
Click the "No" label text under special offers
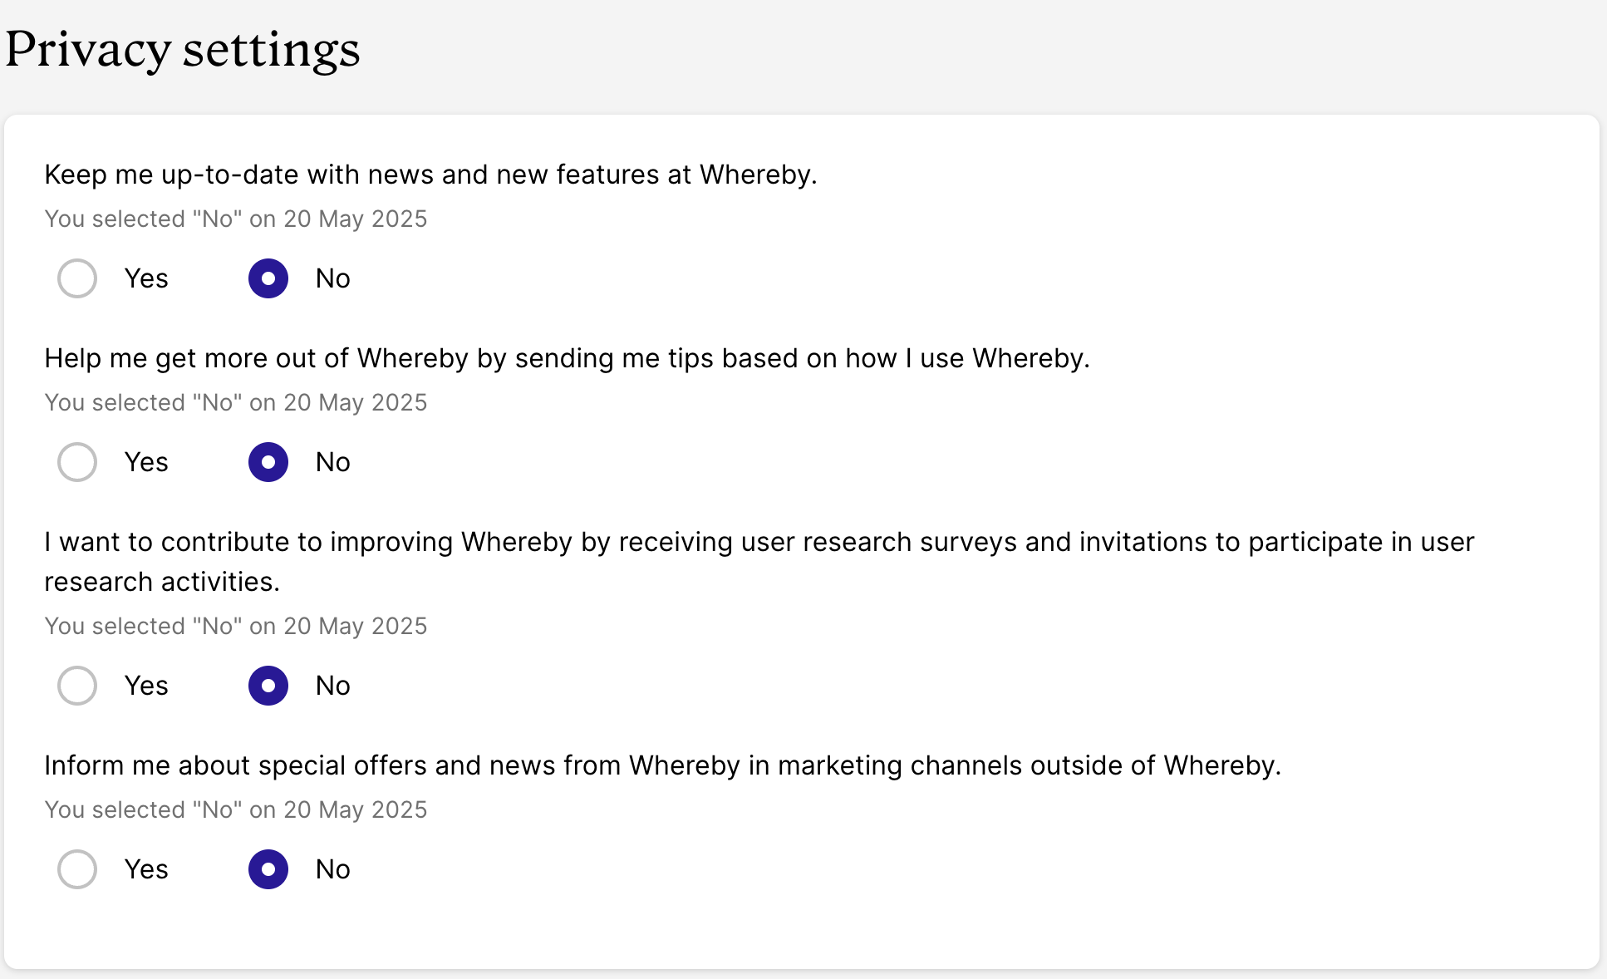[332, 869]
